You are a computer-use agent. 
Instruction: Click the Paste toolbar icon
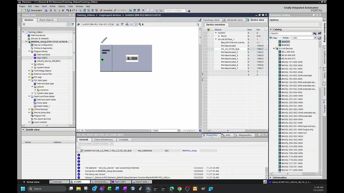click(x=59, y=10)
